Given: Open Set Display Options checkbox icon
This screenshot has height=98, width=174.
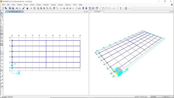Looking at the screenshot, I should point(93,8).
